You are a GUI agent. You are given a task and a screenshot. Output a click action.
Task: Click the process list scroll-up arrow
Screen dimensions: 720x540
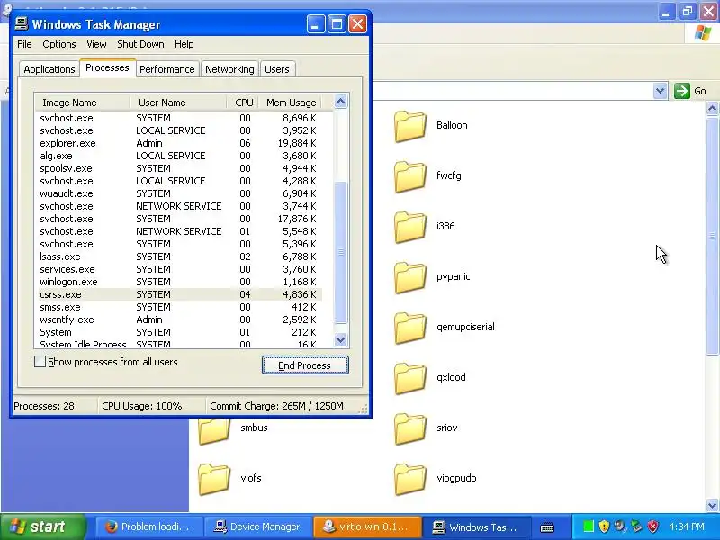pyautogui.click(x=340, y=102)
